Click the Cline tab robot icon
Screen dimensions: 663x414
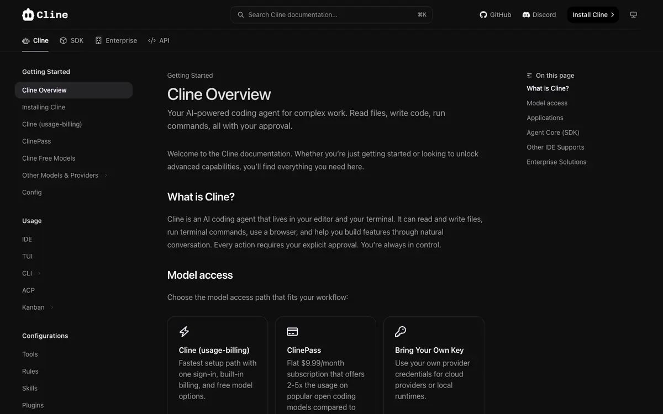pyautogui.click(x=26, y=41)
